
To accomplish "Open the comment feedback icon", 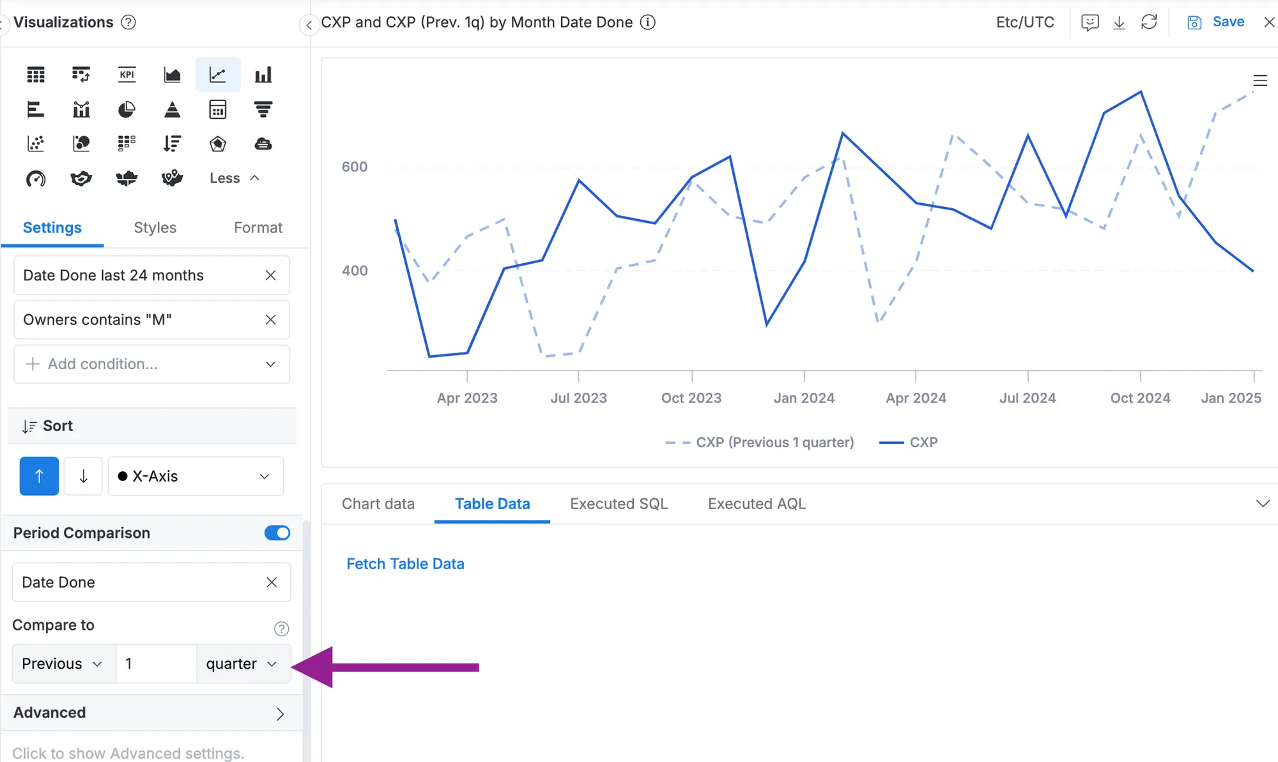I will (x=1089, y=22).
